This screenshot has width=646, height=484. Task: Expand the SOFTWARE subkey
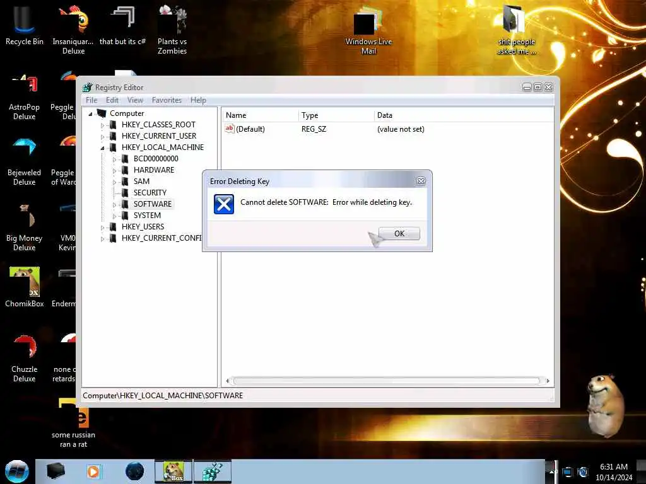point(114,205)
